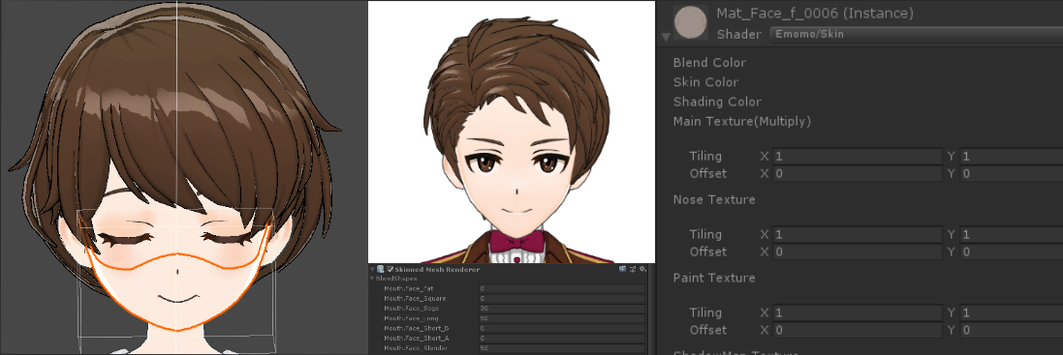Edit Paint Texture Offset X field
Screen dimensions: 1063x355
click(x=857, y=330)
